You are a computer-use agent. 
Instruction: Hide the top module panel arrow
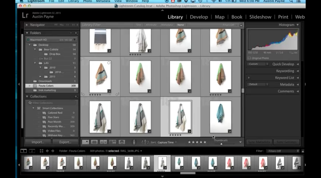tap(163, 10)
